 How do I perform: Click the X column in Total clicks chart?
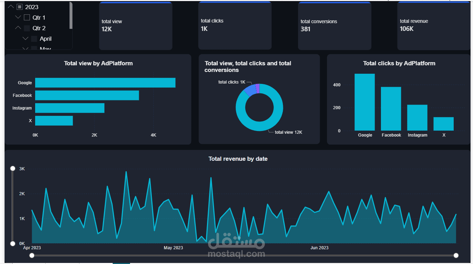443,124
